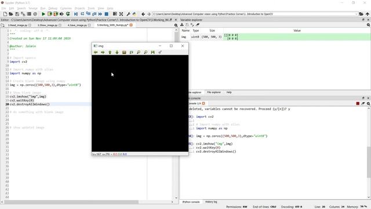Open the File menu
This screenshot has height=209, width=371.
[x=4, y=8]
